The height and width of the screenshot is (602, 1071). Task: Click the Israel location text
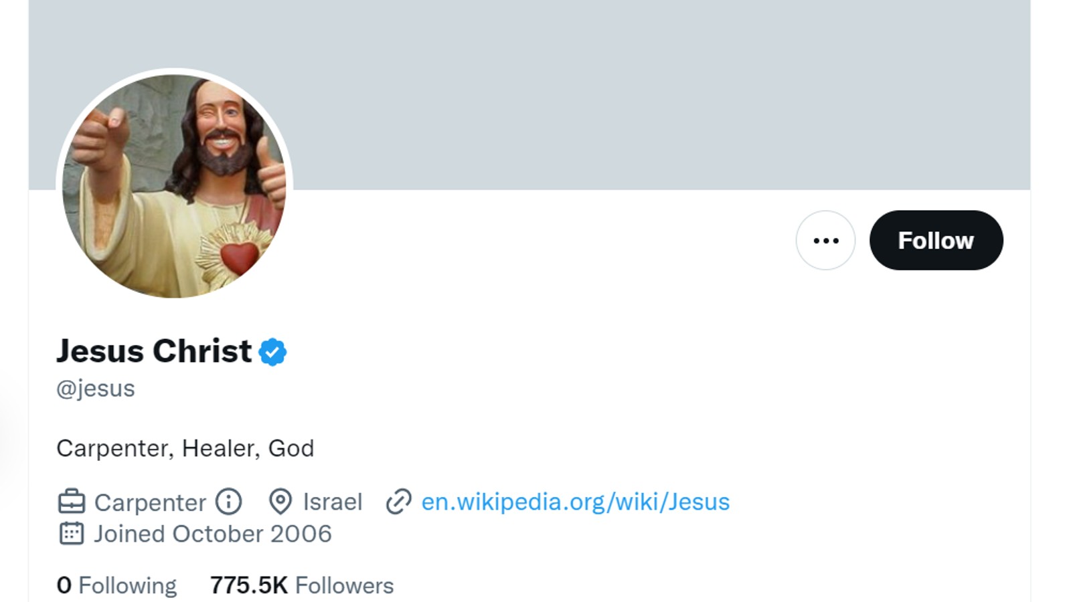point(331,502)
